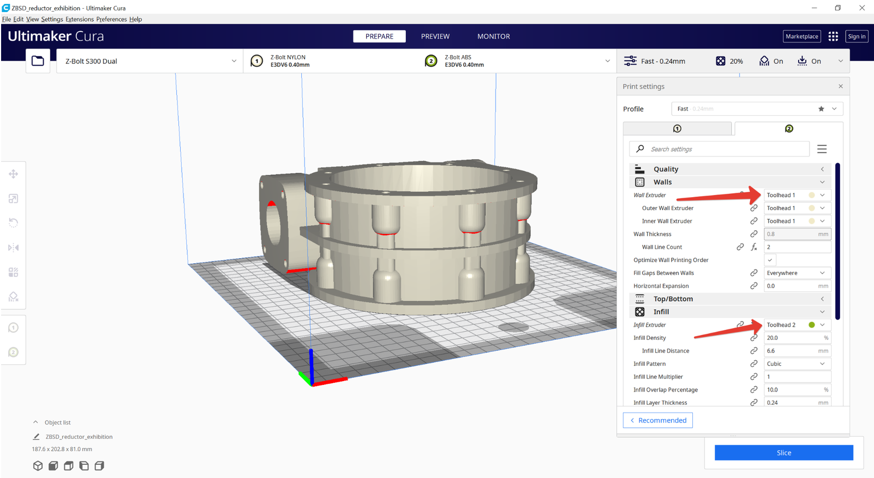The image size is (874, 478).
Task: Close the Print settings panel
Action: (x=840, y=86)
